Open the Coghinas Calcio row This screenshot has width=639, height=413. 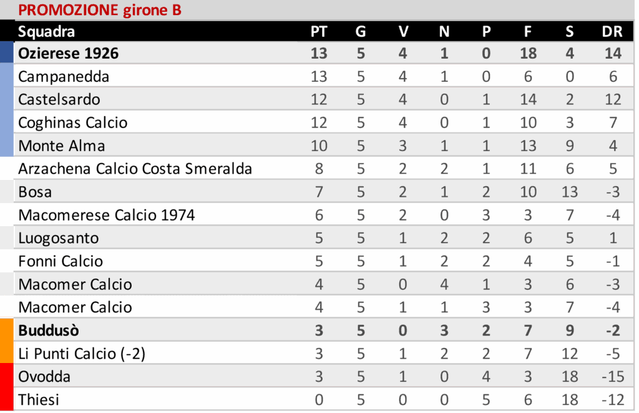[x=324, y=122]
